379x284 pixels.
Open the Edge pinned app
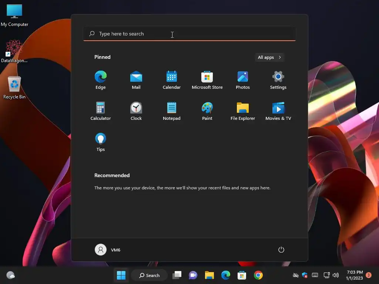(101, 80)
